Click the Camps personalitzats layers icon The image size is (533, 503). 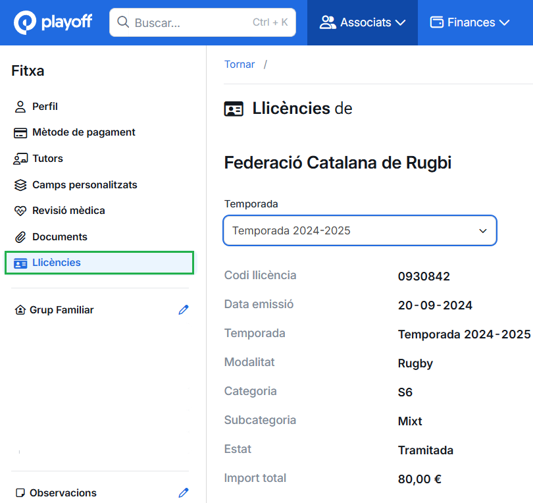coord(20,185)
